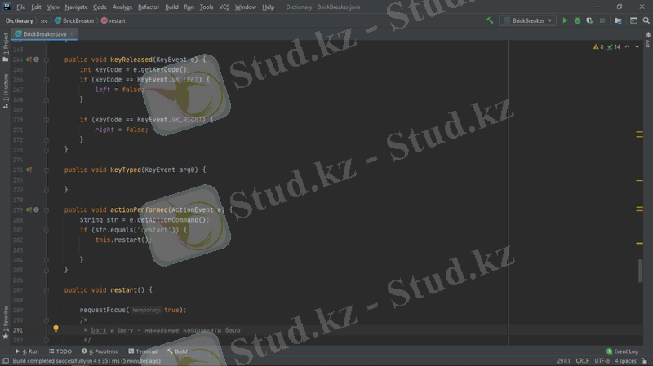Click the Stop process icon
The image size is (653, 366).
pos(602,20)
